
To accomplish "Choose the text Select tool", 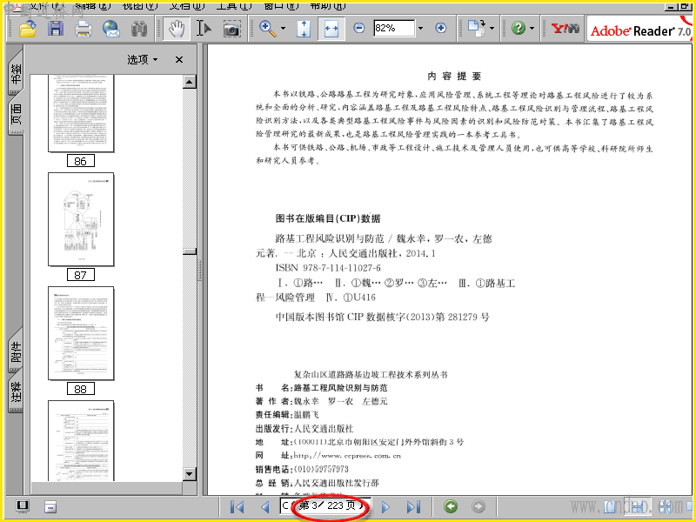I will pyautogui.click(x=204, y=29).
